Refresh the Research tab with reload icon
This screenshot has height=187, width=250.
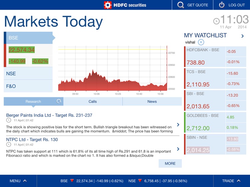pyautogui.click(x=59, y=101)
